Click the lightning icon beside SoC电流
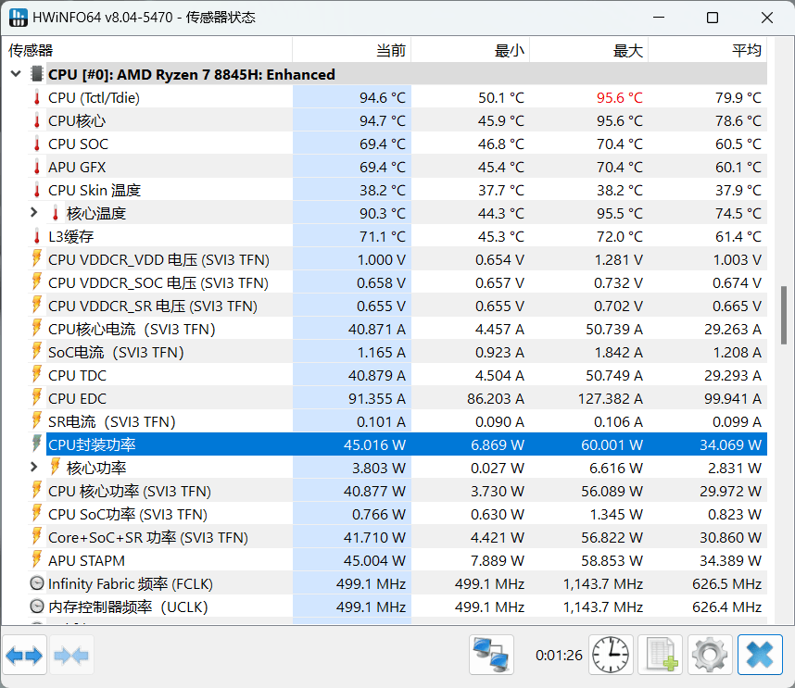Viewport: 795px width, 688px height. tap(36, 352)
